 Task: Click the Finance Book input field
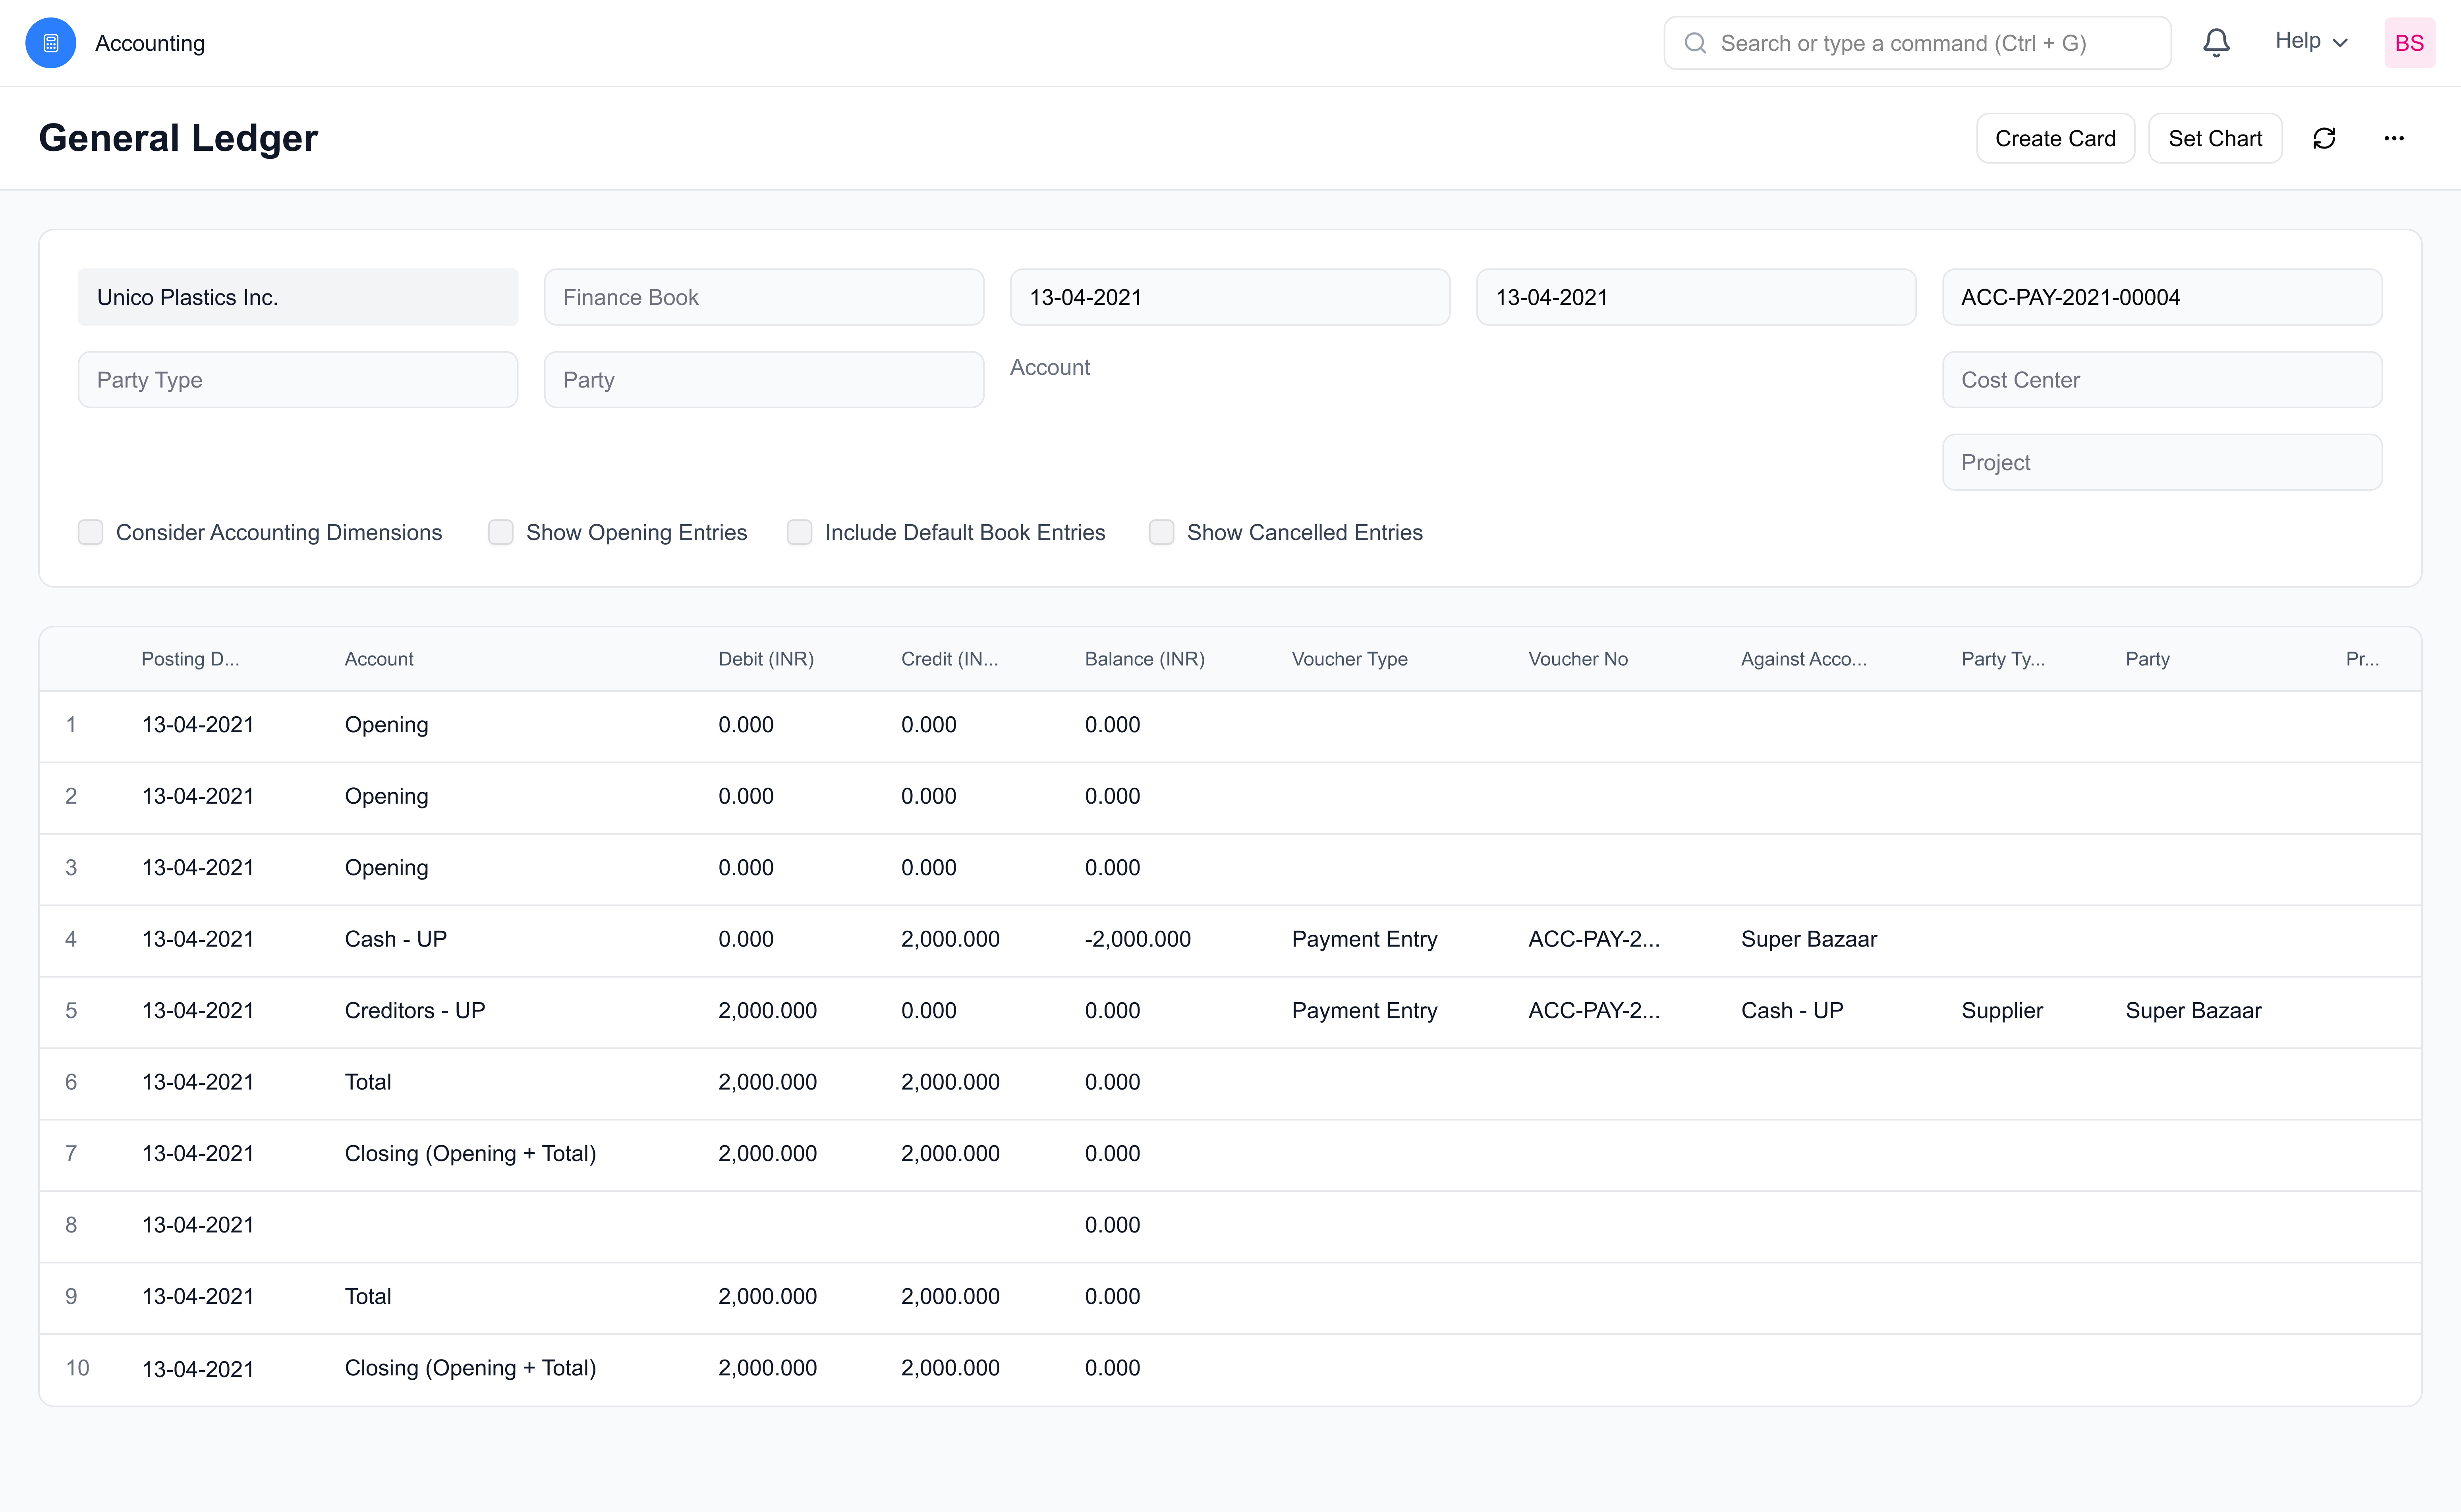pyautogui.click(x=763, y=297)
